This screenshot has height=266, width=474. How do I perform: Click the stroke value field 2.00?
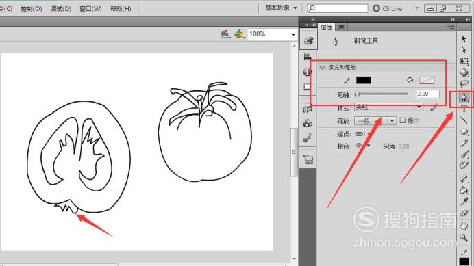click(427, 94)
